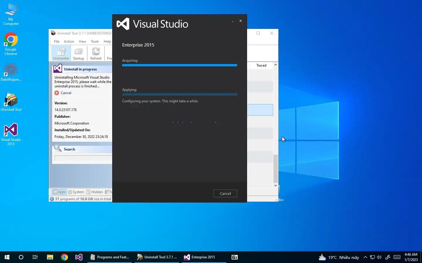Viewport: 422px width, 263px height.
Task: Switch to the Apps tab
Action: 59,192
